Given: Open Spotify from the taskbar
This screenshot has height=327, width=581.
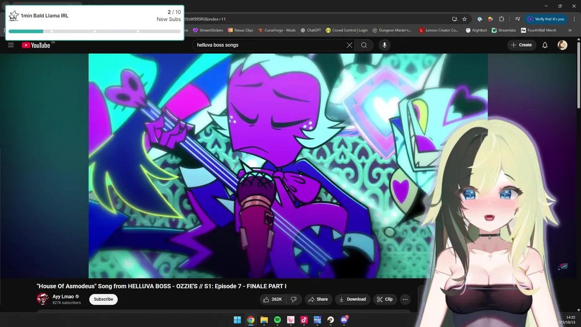Looking at the screenshot, I should [x=277, y=320].
